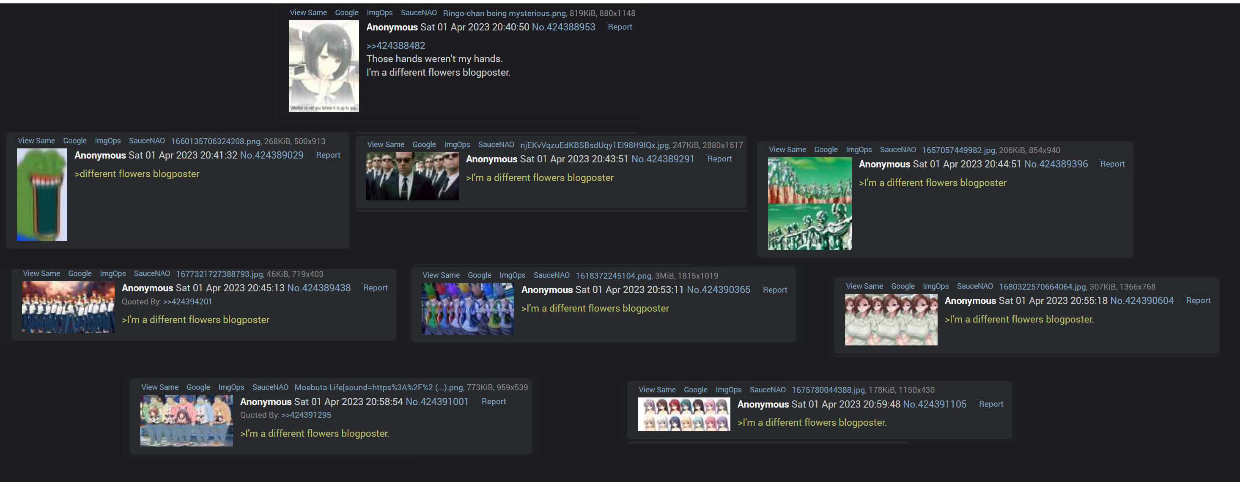Open suited men thumbnail in post No.424389291
This screenshot has width=1240, height=482.
[412, 176]
